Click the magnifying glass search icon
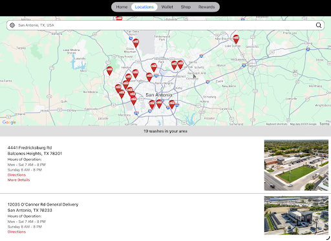 (319, 25)
